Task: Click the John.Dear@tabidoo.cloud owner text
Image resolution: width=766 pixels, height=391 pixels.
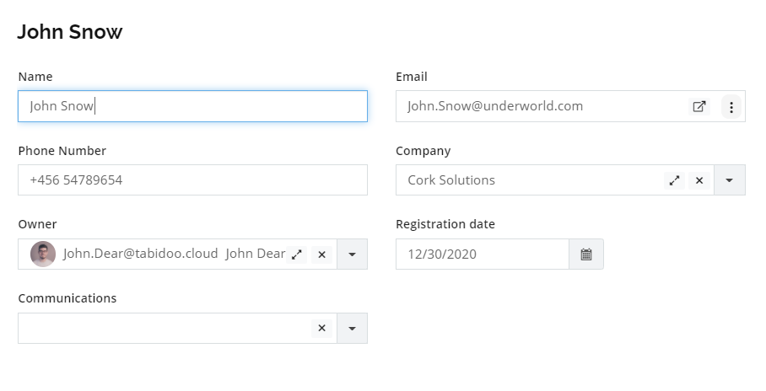Action: (x=140, y=254)
